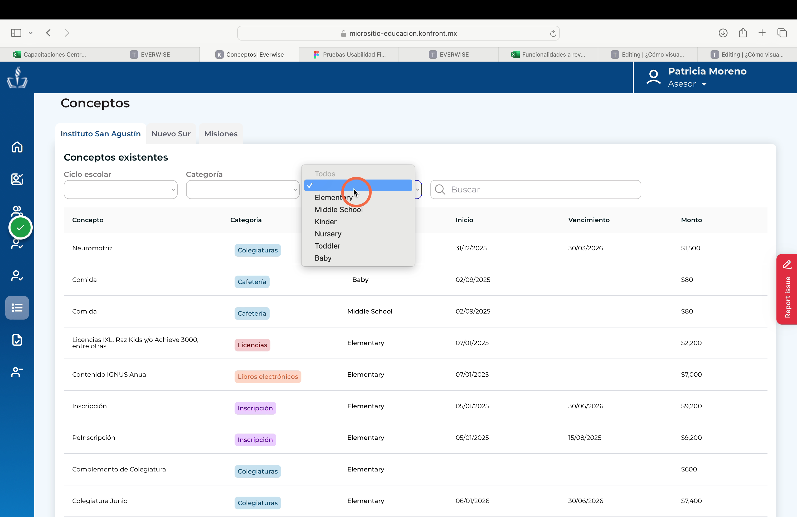Open the Ciclo escolar dropdown

[x=120, y=190]
